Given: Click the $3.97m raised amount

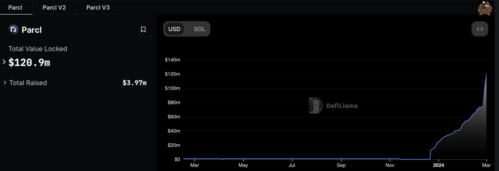Looking at the screenshot, I should 134,83.
